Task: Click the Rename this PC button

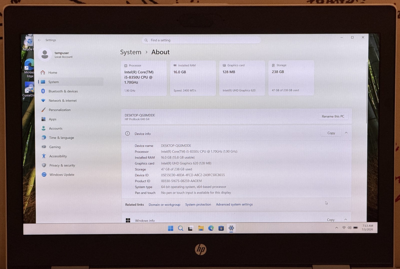Action: point(333,116)
